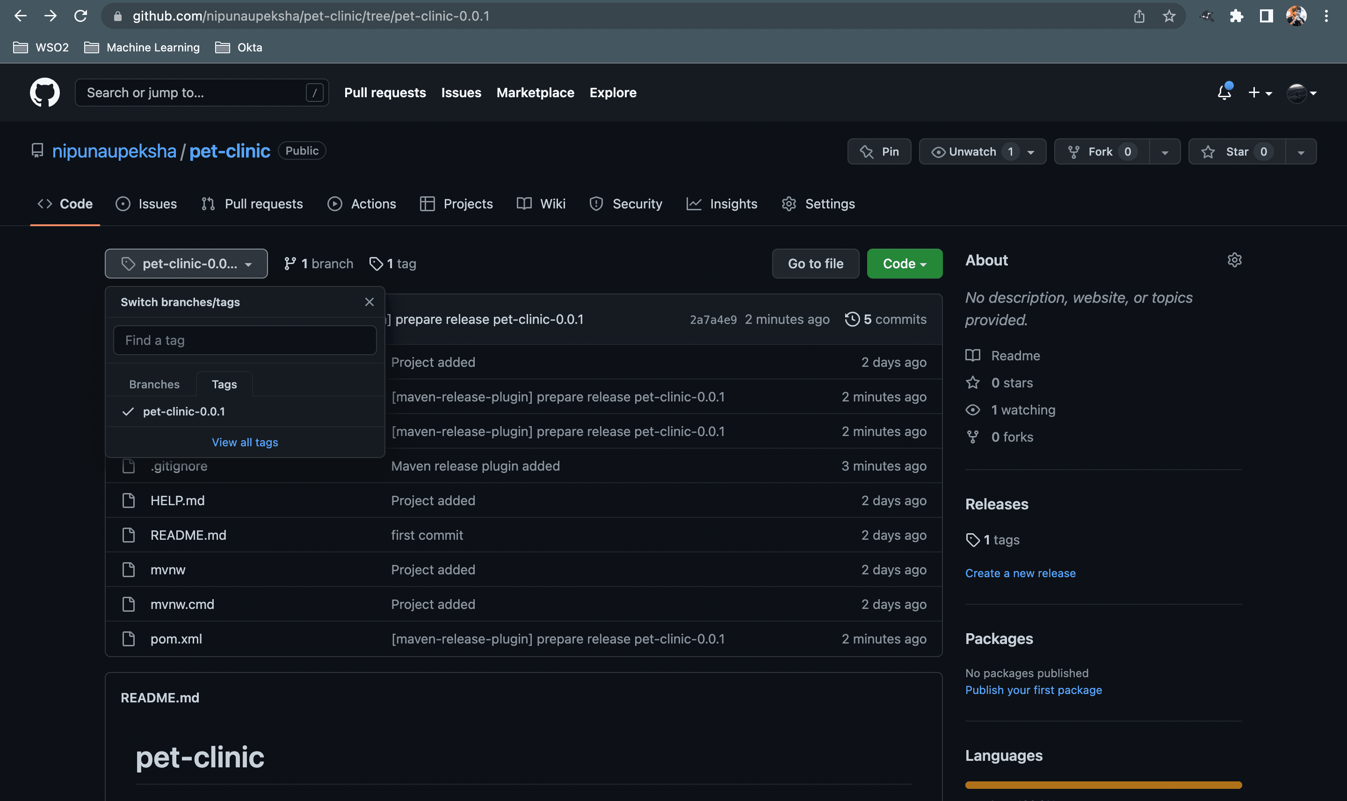Viewport: 1347px width, 801px height.
Task: Open the repository Pull requests tab
Action: point(252,203)
